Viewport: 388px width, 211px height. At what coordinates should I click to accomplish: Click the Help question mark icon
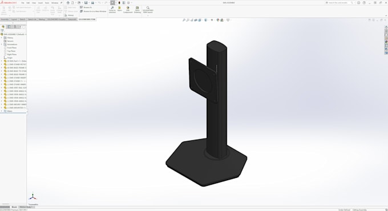coord(364,3)
